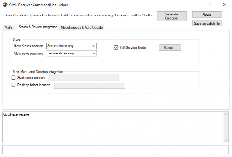Click Save as batch file button
The height and width of the screenshot is (157, 232).
click(x=207, y=23)
